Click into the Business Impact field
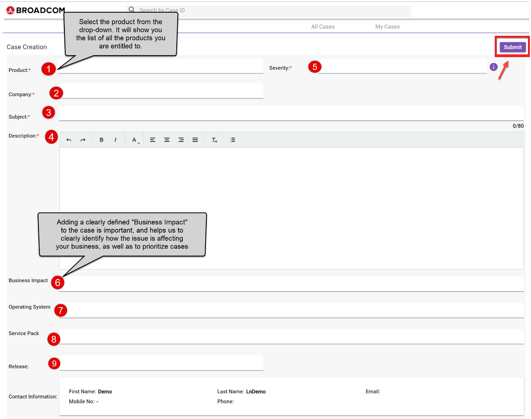Viewport: 531px width, 419px height. [x=291, y=284]
